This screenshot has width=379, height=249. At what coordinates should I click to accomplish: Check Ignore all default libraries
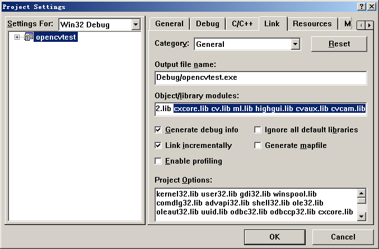(x=258, y=130)
